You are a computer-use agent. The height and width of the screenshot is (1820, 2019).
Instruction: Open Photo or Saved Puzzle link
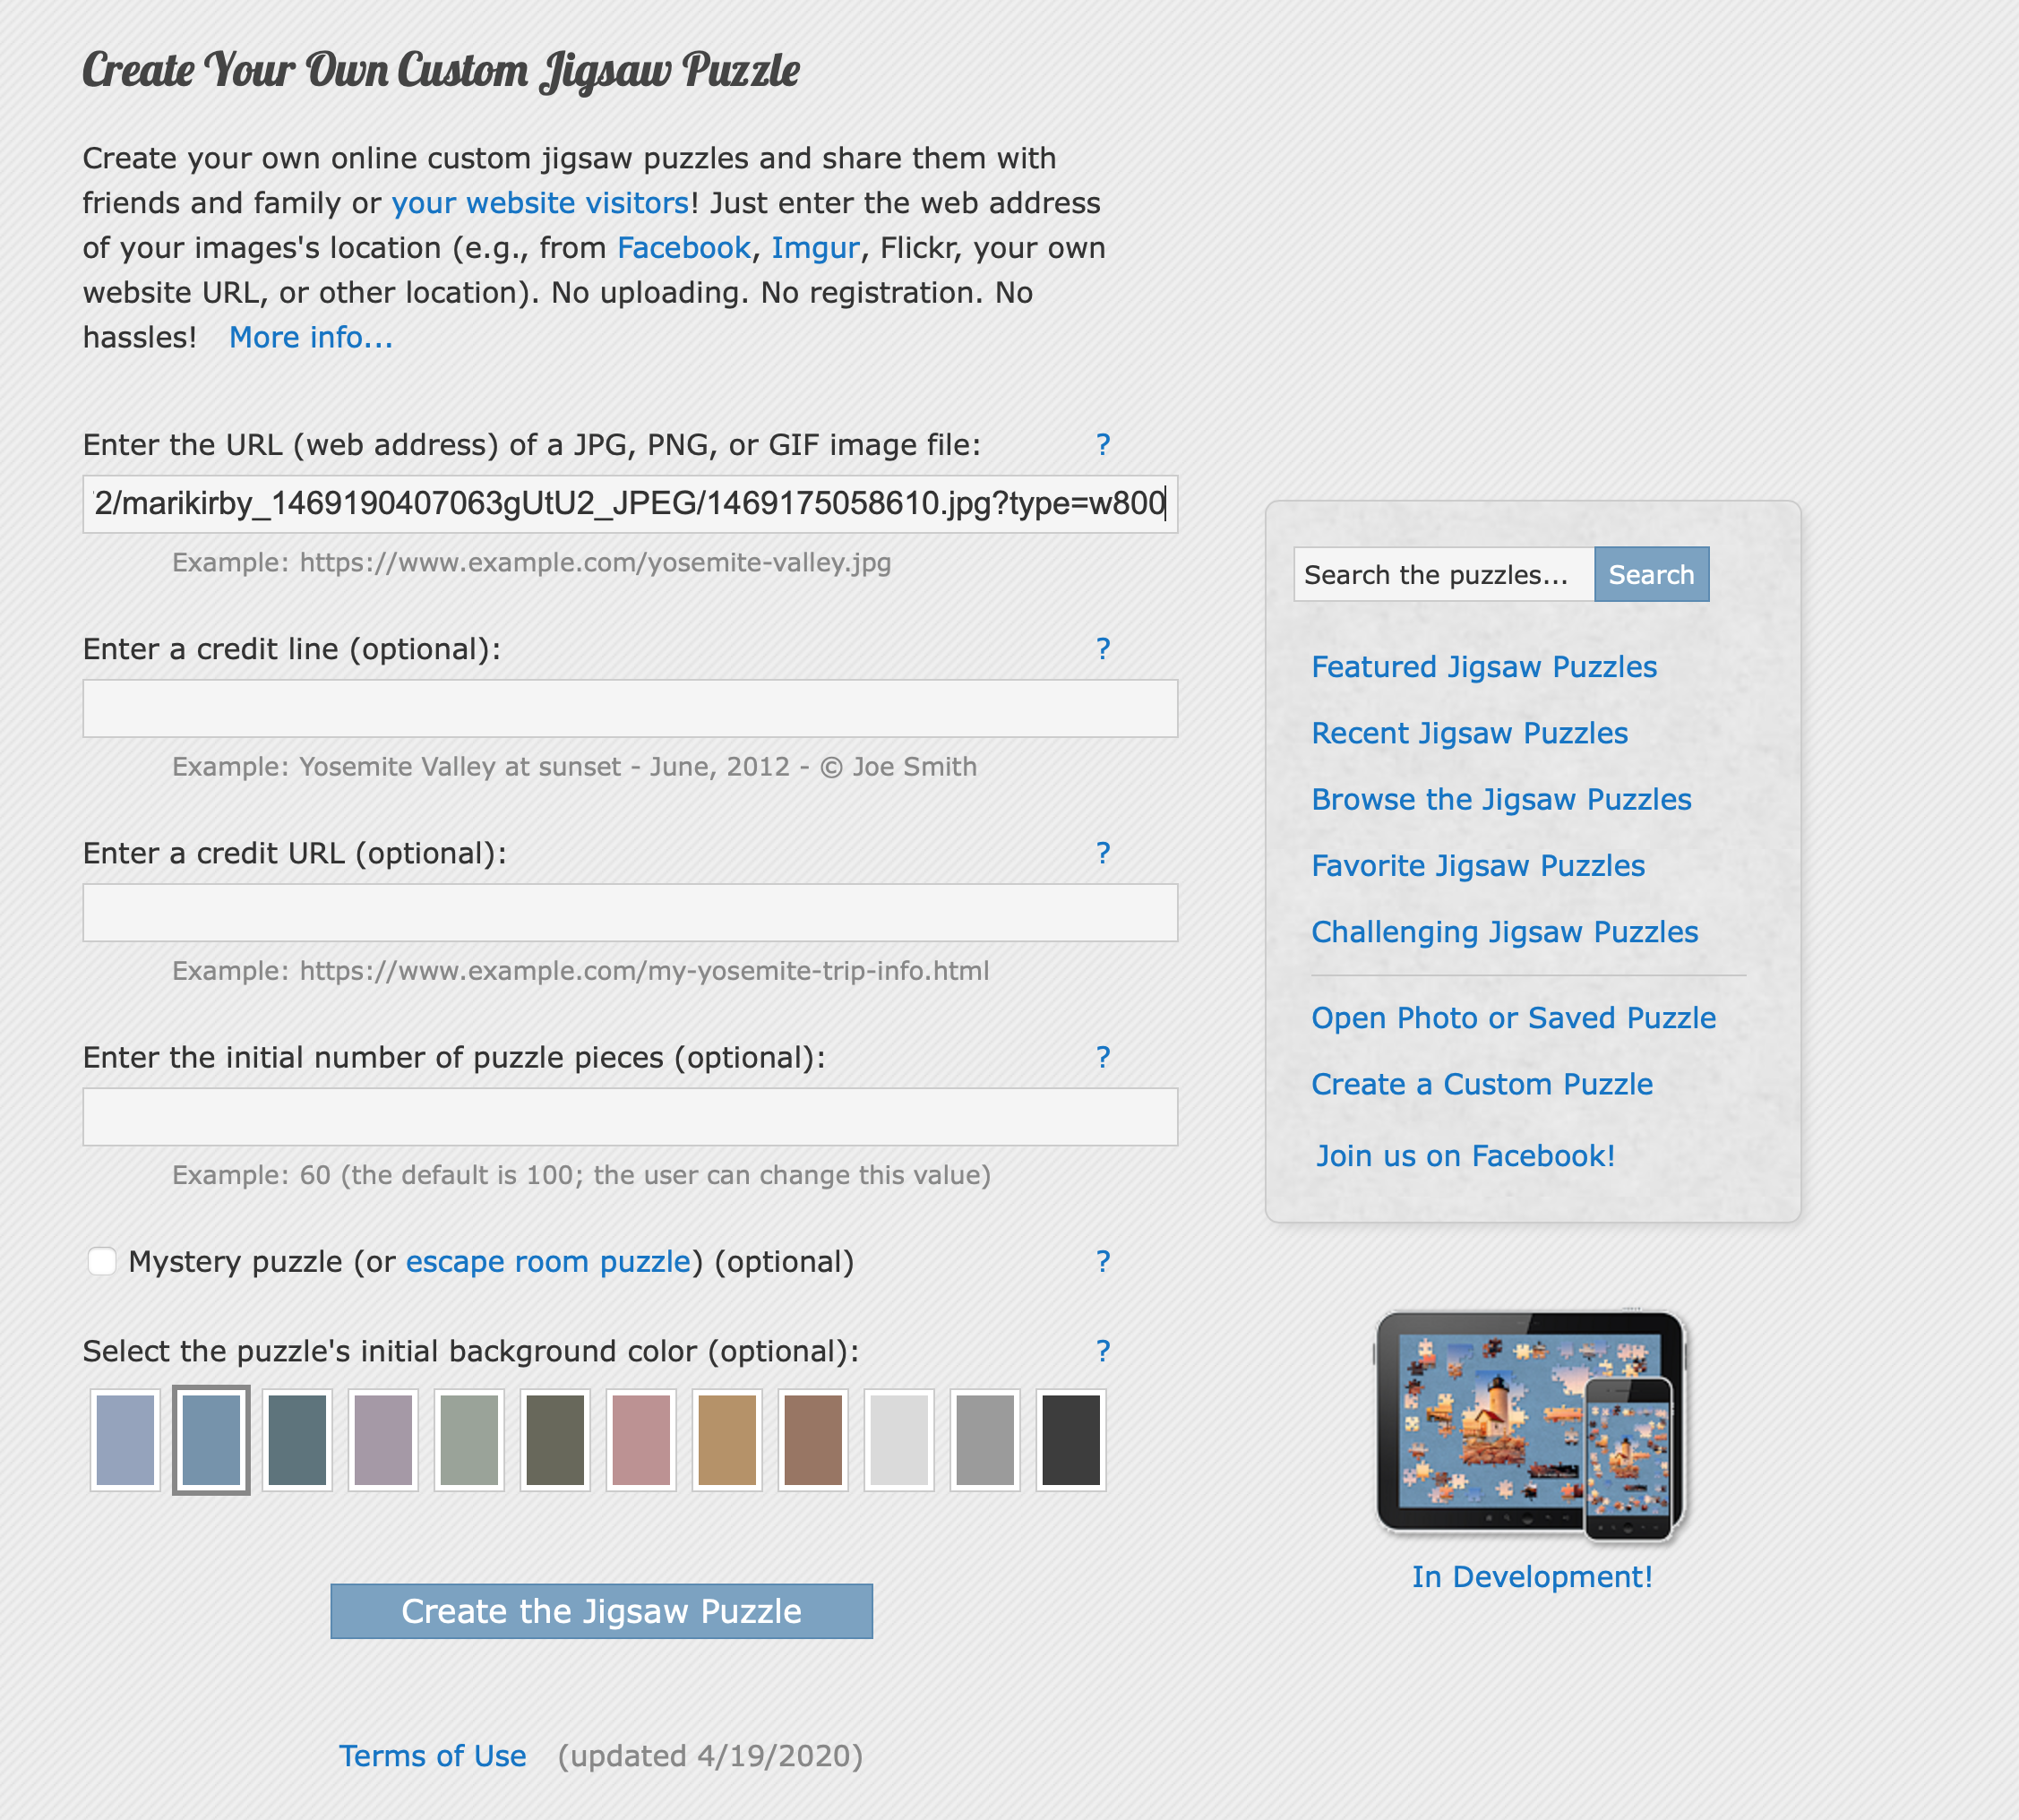coord(1513,1018)
